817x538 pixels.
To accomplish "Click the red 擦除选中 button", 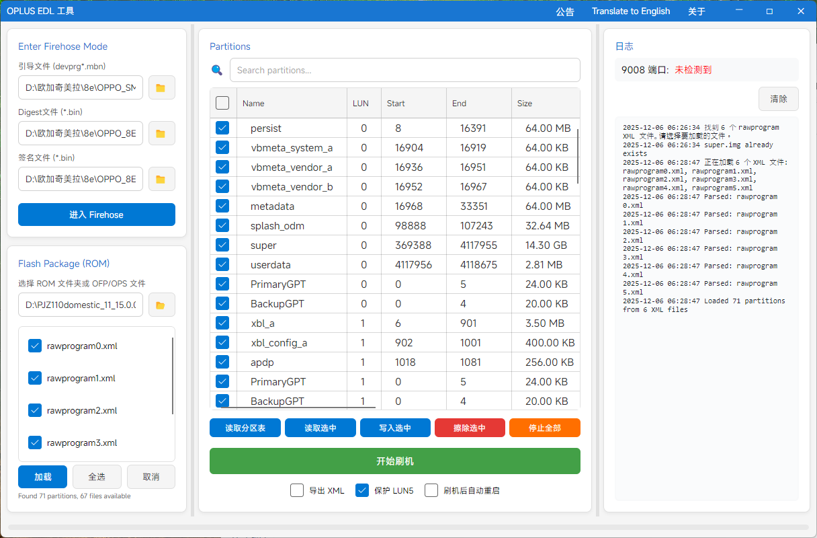I will coord(470,428).
